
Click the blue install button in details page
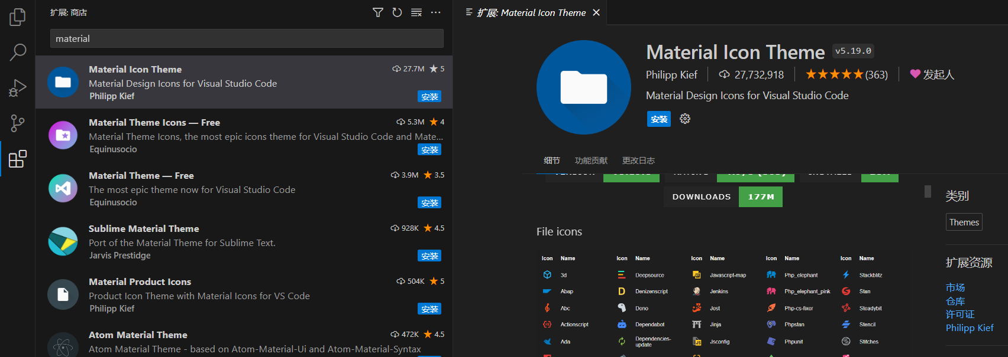(659, 119)
